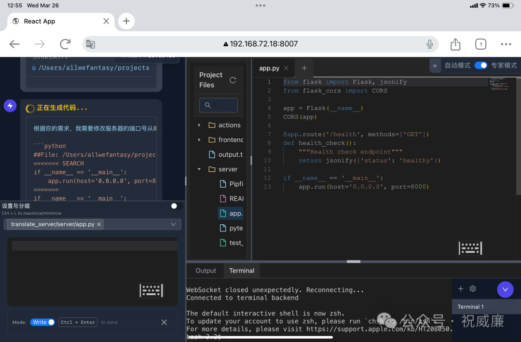Click the browser forward arrow
This screenshot has width=521, height=342.
pos(40,44)
